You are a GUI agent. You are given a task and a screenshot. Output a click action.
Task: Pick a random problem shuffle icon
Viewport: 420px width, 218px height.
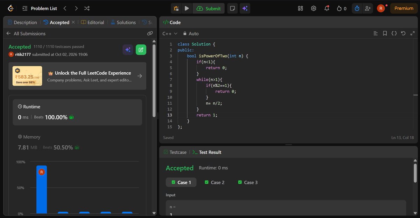click(x=87, y=8)
